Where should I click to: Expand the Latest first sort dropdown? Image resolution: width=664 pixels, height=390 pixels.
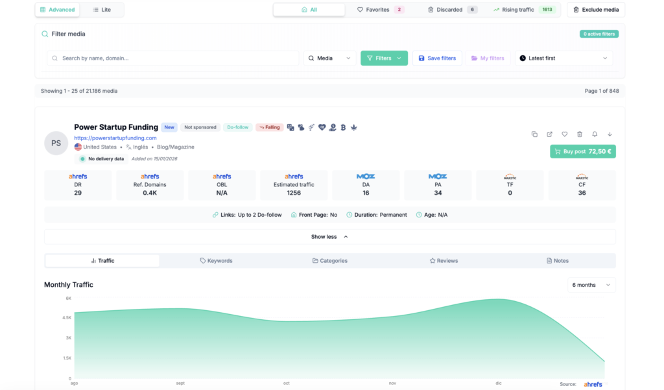pyautogui.click(x=564, y=58)
